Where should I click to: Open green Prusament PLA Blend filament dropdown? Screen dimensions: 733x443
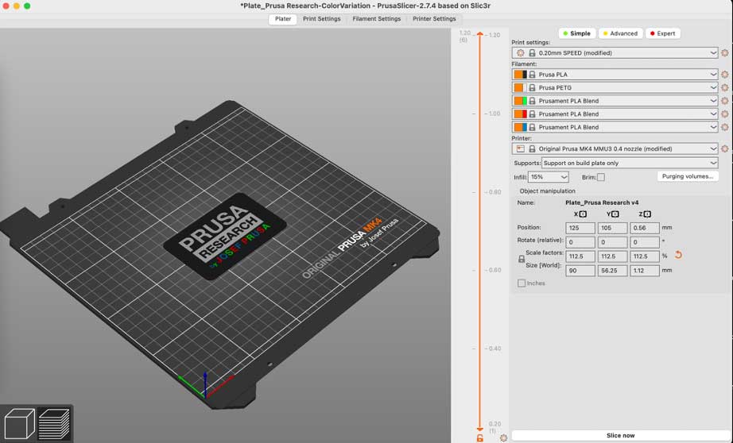615,101
